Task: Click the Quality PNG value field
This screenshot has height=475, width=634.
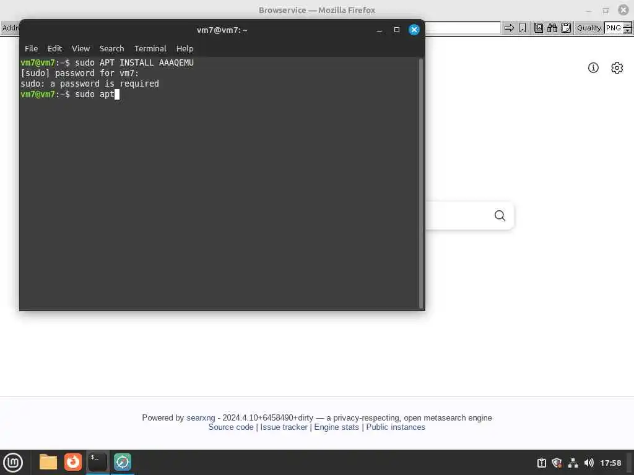Action: (x=614, y=28)
